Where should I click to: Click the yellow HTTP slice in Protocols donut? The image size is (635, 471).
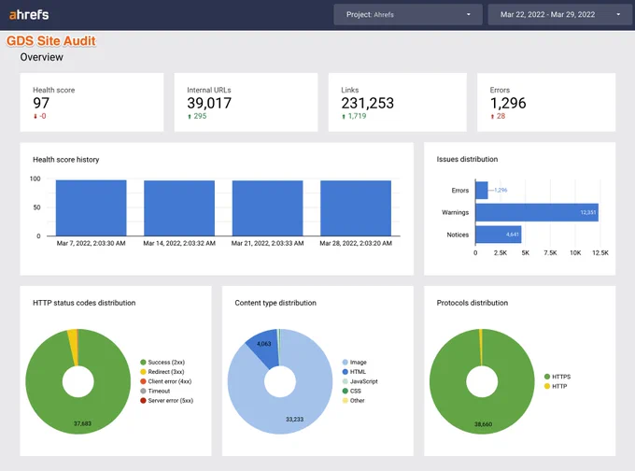click(481, 347)
